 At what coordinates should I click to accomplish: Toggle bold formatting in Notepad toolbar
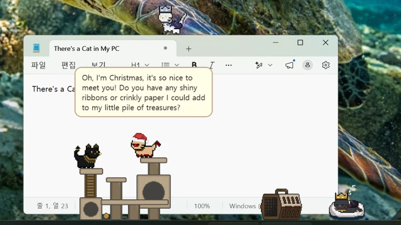(x=194, y=65)
